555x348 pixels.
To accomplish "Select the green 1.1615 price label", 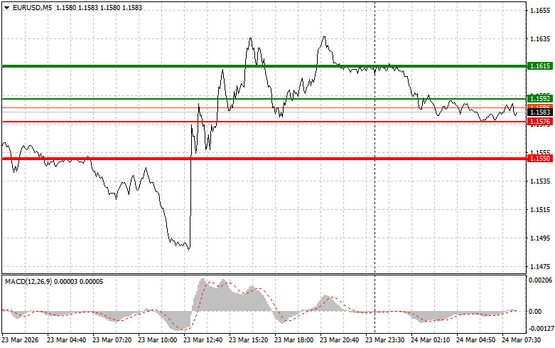I will (x=538, y=66).
